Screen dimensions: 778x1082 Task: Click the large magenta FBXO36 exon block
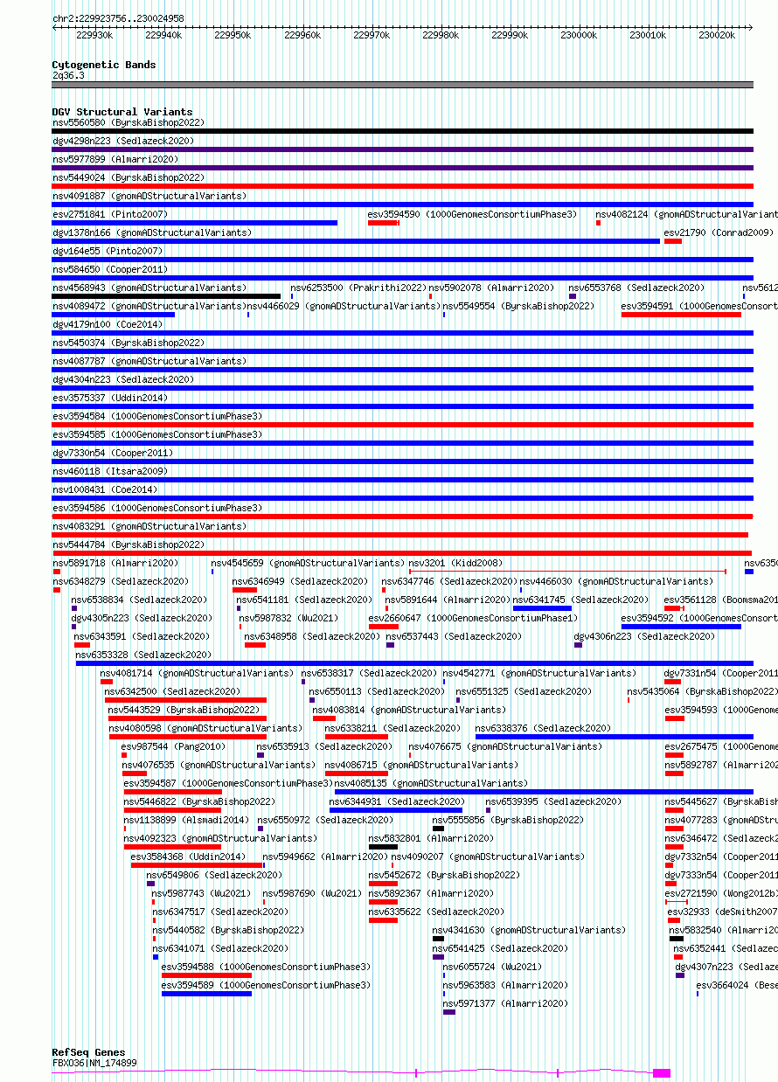tap(662, 1072)
